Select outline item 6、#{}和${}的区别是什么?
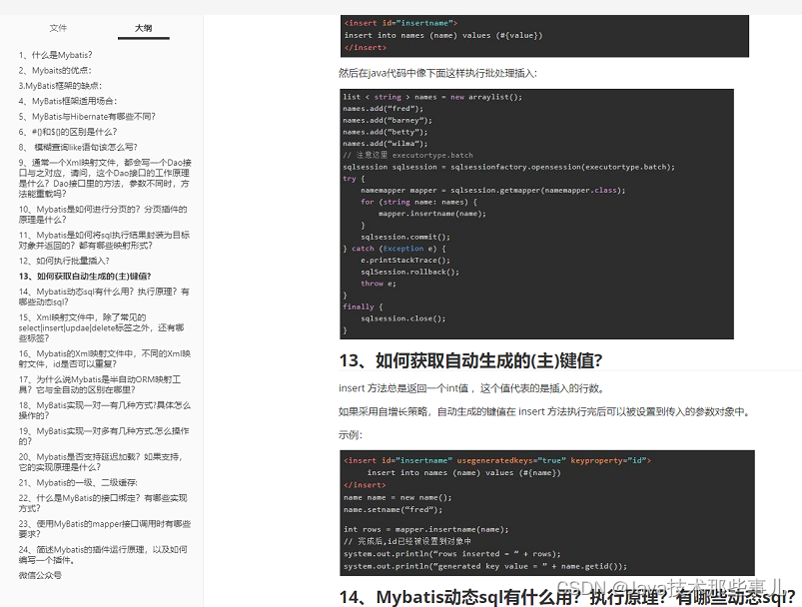The width and height of the screenshot is (802, 607). pos(68,132)
